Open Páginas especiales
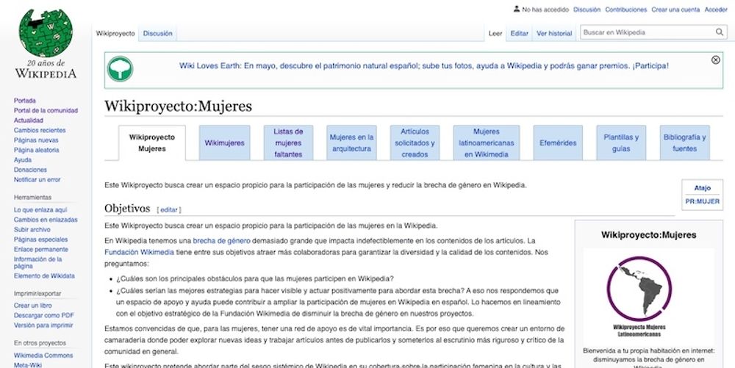 click(40, 239)
